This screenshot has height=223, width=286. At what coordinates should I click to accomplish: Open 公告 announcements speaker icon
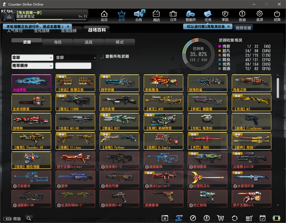pyautogui.click(x=139, y=16)
